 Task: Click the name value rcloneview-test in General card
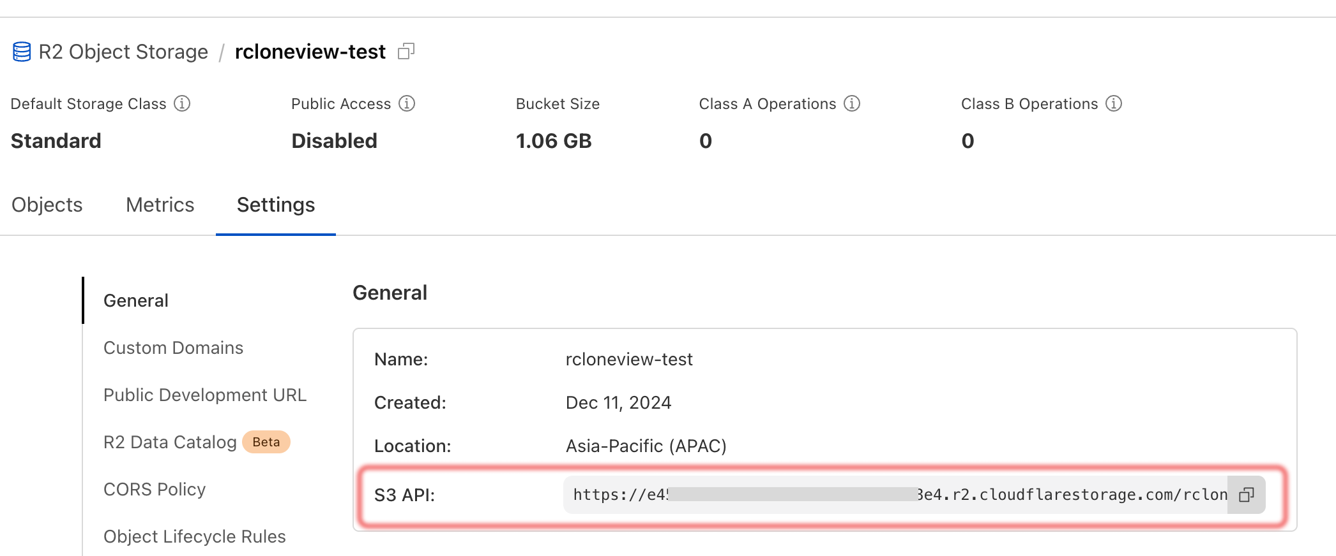(x=629, y=360)
